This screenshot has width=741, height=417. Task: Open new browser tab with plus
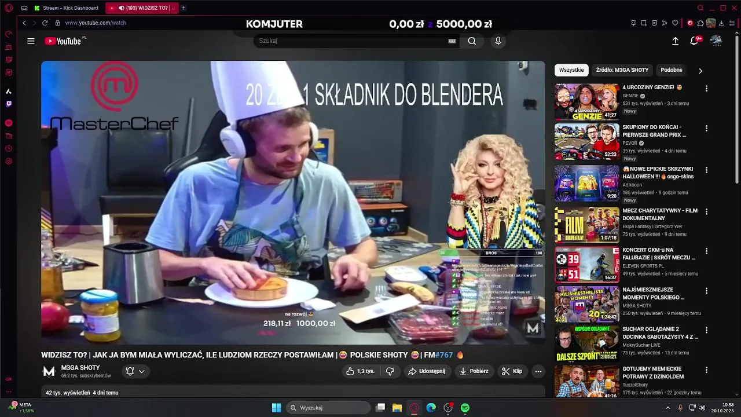184,8
